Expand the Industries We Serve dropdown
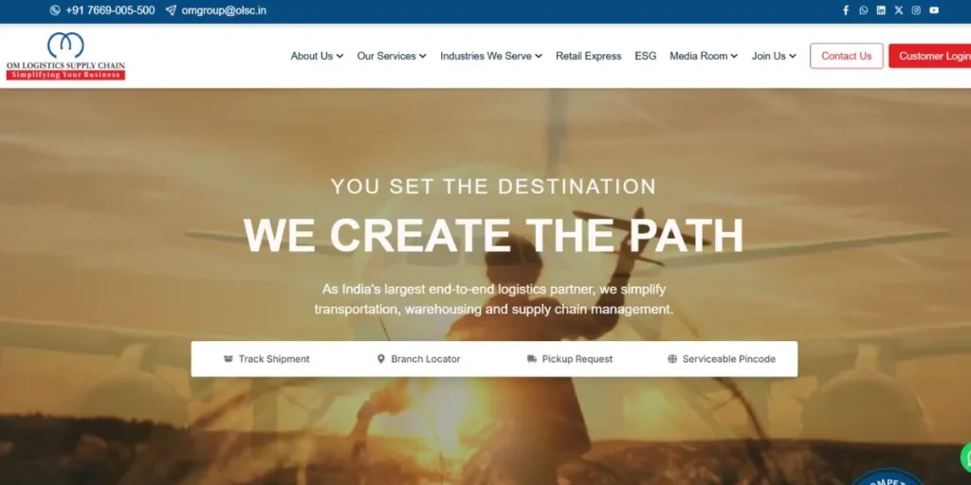The image size is (971, 485). pyautogui.click(x=491, y=56)
